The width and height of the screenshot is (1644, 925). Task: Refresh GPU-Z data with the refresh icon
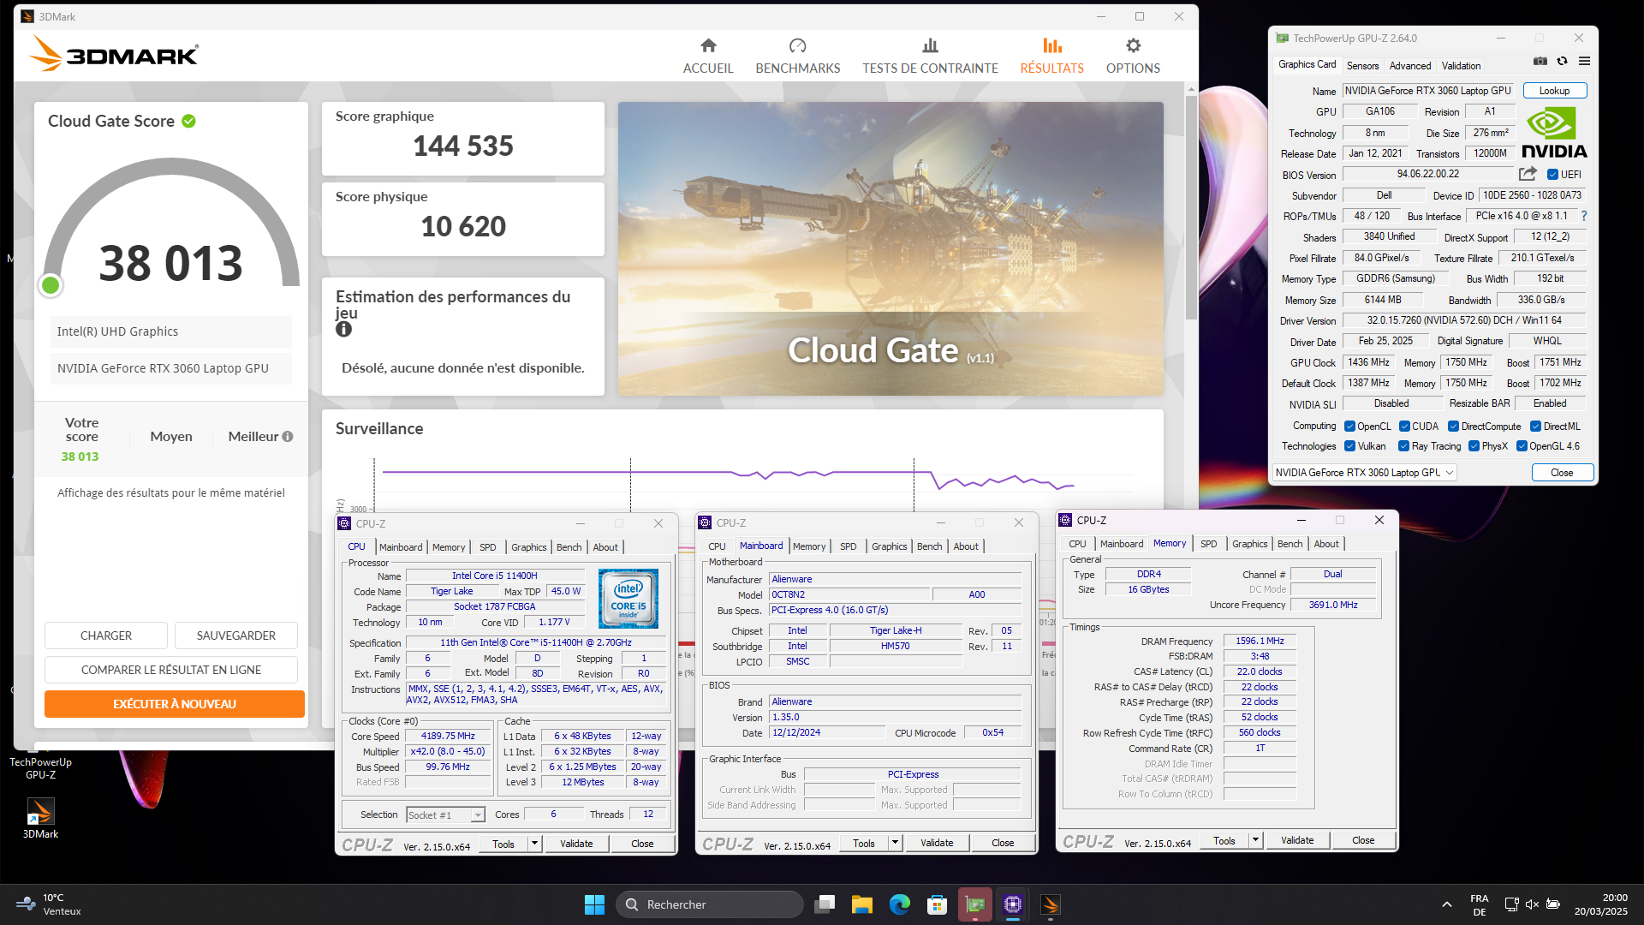coord(1563,61)
